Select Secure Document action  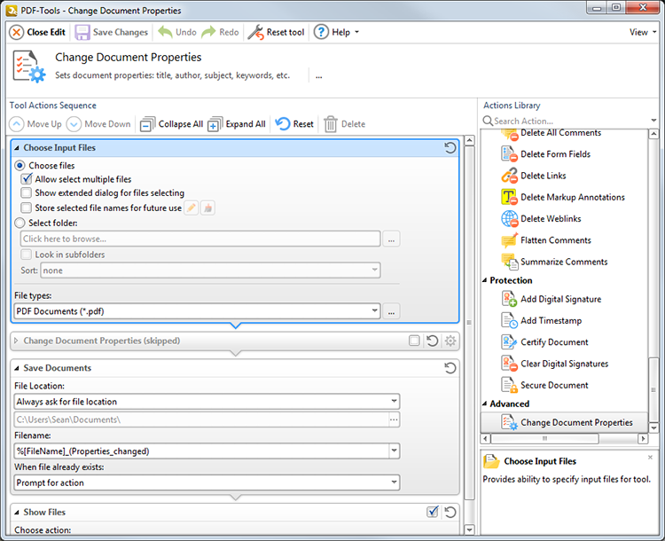coord(554,385)
